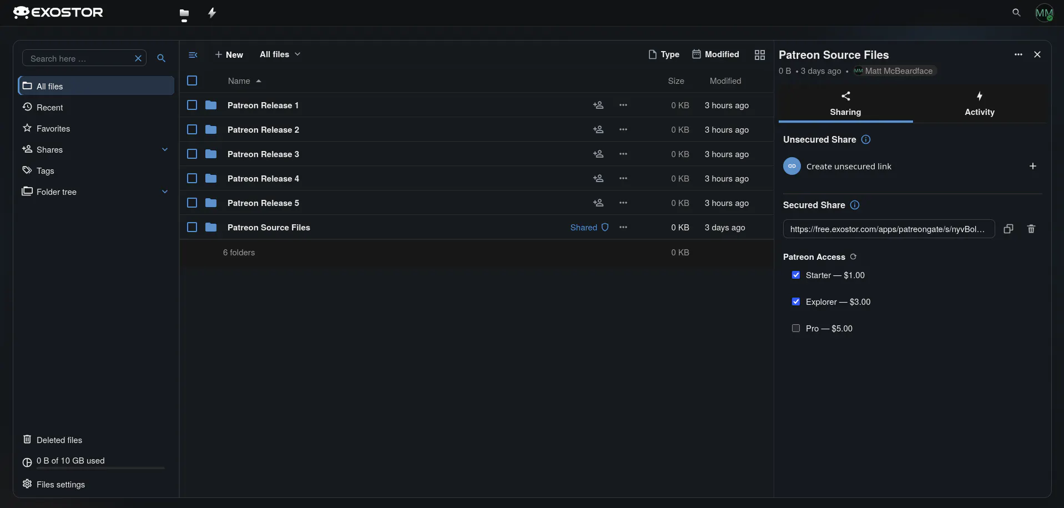This screenshot has height=508, width=1064.
Task: Share Patreon Release 4 via add-user icon
Action: click(x=598, y=178)
